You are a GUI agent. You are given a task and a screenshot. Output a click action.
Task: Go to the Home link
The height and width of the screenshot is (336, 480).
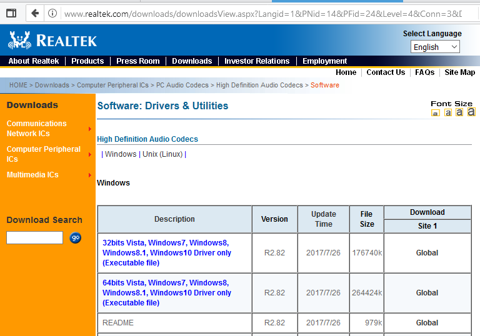coord(346,72)
